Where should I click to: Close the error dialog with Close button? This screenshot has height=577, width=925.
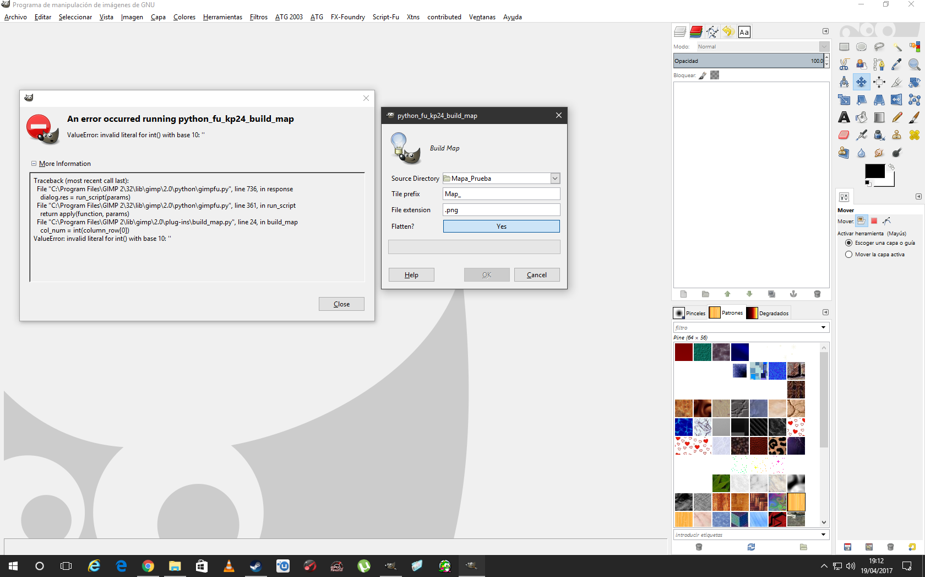point(341,304)
